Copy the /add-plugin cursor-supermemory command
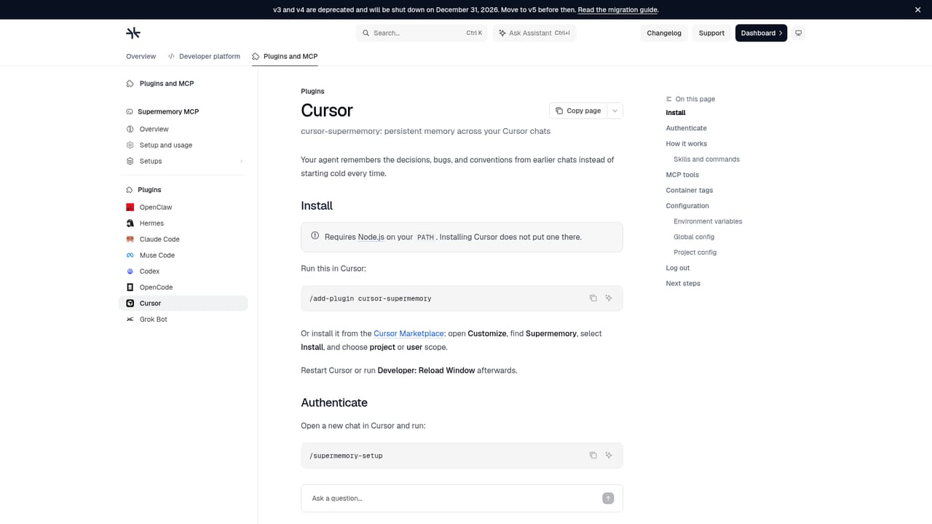 (593, 298)
